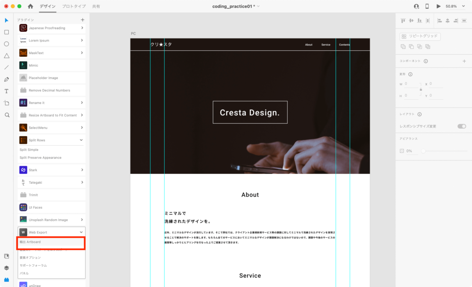Click align middle vertically icon
Image resolution: width=472 pixels, height=287 pixels.
coord(411,20)
